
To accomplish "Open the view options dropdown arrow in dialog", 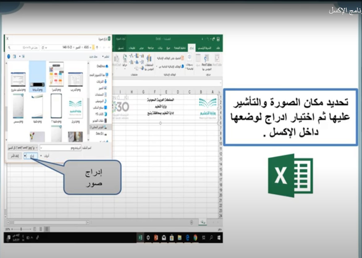I will pyautogui.click(x=20, y=56).
